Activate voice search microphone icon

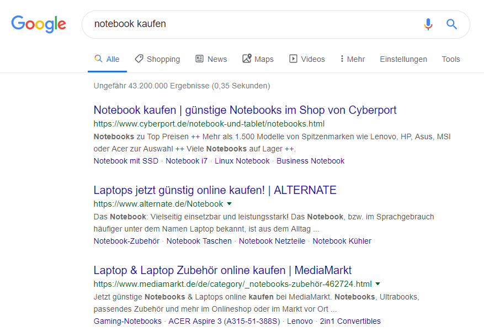[428, 24]
